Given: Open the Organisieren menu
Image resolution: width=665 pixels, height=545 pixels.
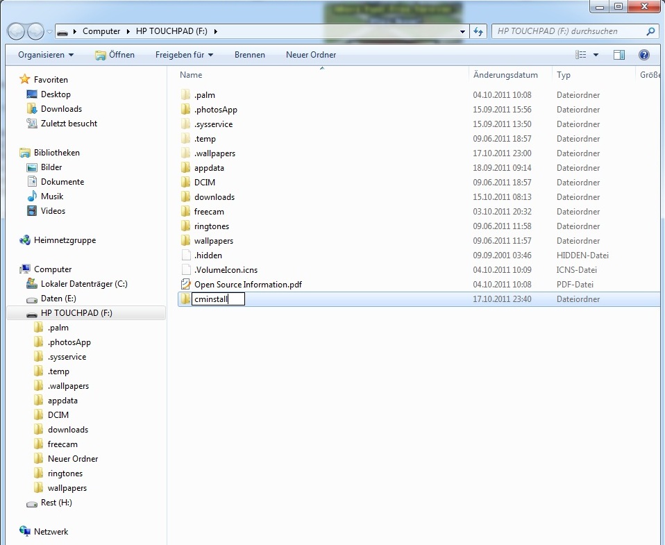Looking at the screenshot, I should [x=46, y=55].
